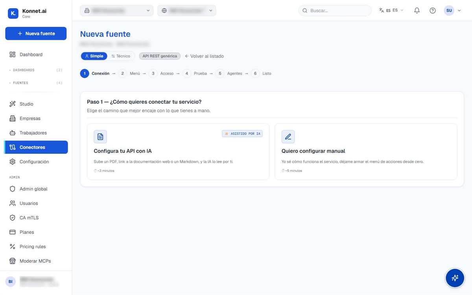Screen dimensions: 472x295
Task: Click the Trabajadores robot icon
Action: click(x=13, y=133)
